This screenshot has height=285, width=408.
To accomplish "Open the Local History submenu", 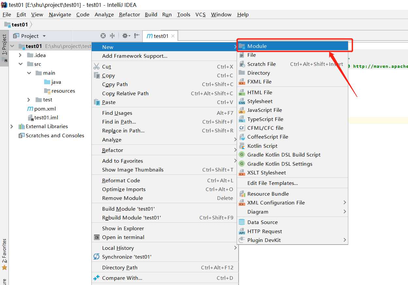I will (x=165, y=248).
